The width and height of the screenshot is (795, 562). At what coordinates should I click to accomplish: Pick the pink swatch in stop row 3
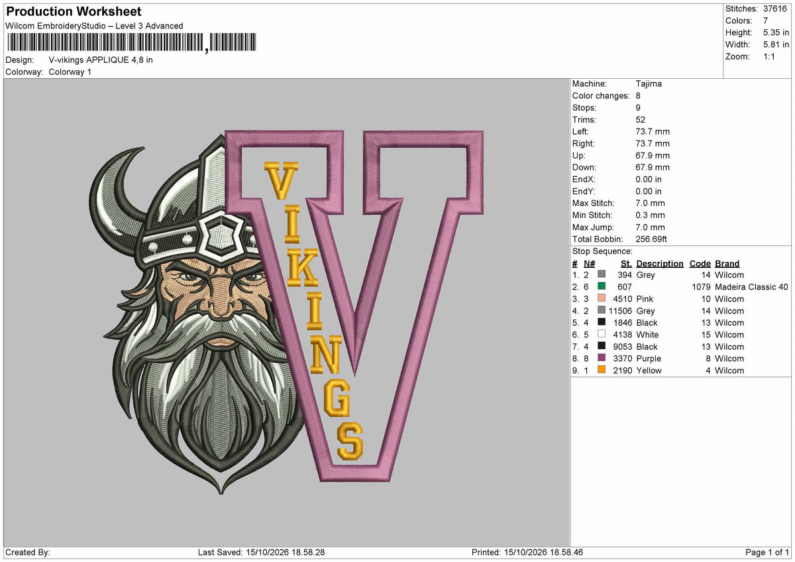pyautogui.click(x=602, y=298)
